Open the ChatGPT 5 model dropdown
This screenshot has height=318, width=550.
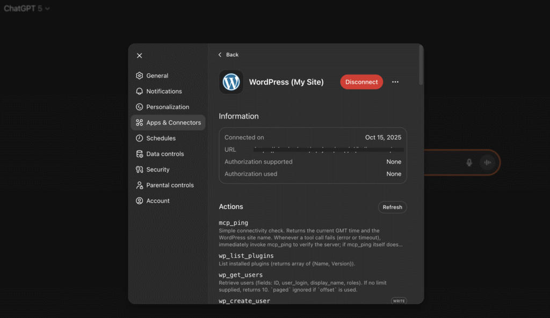point(27,9)
